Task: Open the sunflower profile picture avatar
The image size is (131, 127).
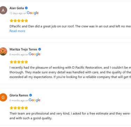Action: [3, 51]
